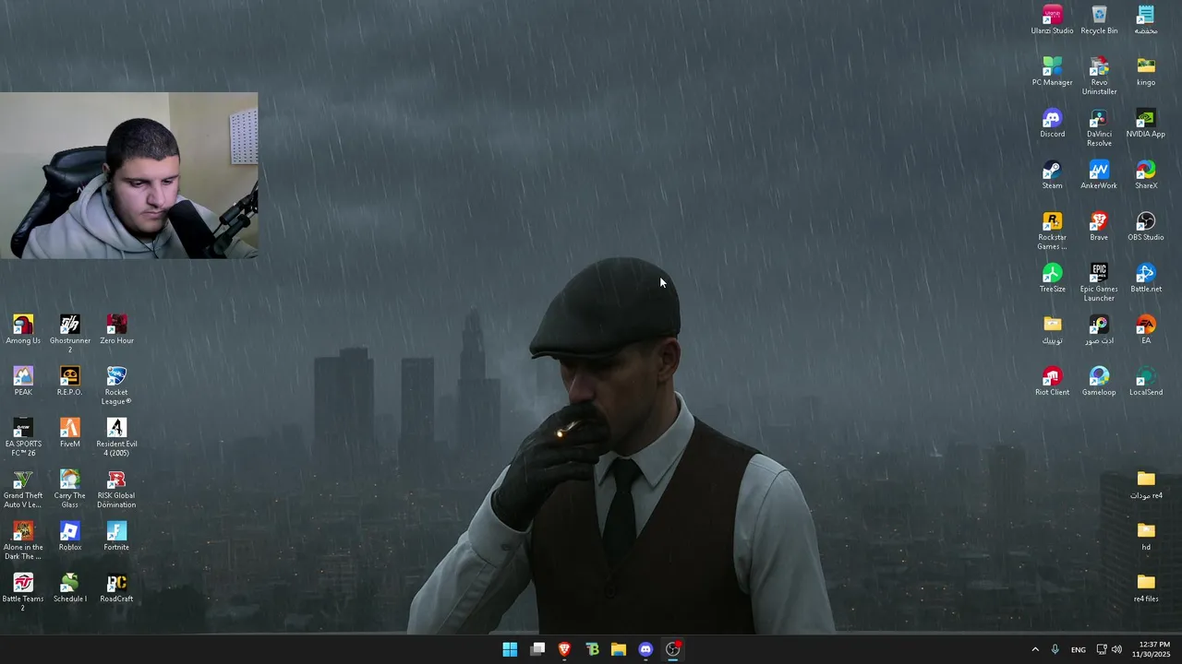
Task: Select the TreeSize desktop icon
Action: coord(1052,278)
